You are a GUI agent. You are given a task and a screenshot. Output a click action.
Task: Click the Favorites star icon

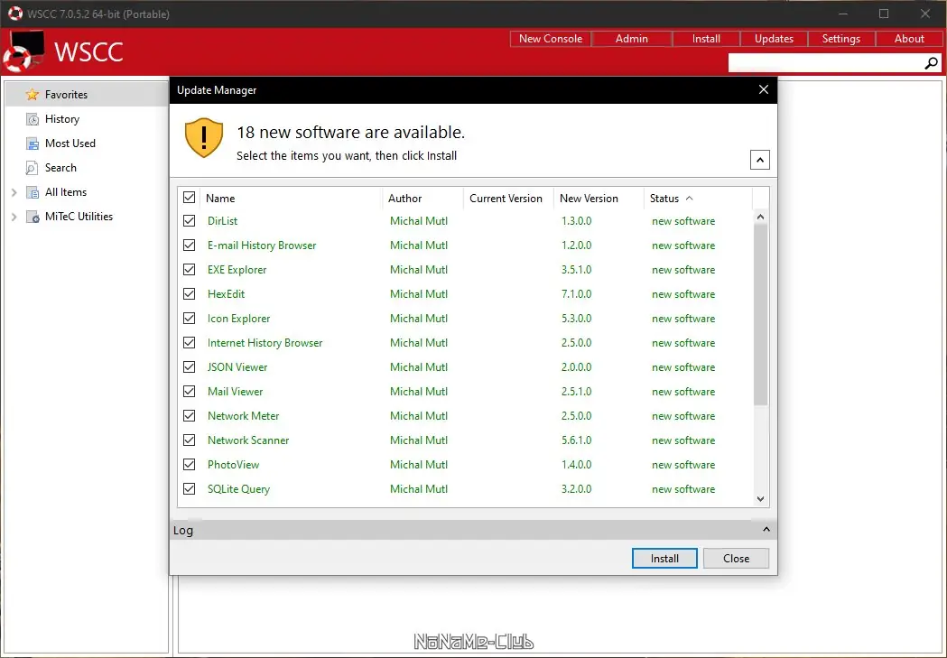(x=32, y=95)
